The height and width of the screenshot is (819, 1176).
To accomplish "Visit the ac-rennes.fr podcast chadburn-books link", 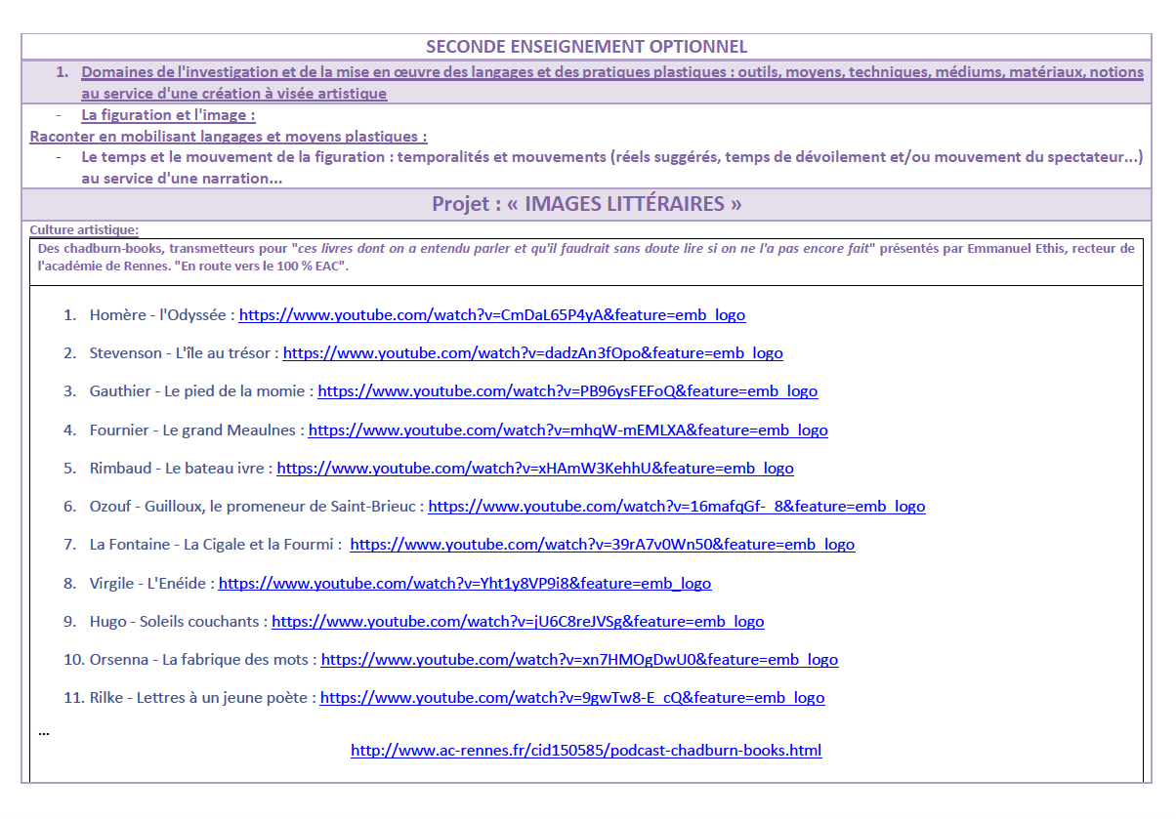I will pos(586,751).
